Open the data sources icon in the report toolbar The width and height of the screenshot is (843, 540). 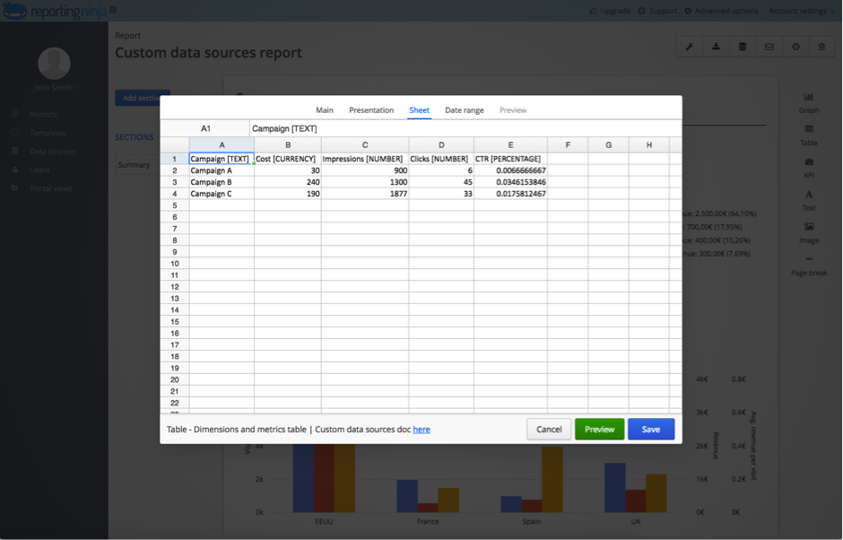click(743, 46)
